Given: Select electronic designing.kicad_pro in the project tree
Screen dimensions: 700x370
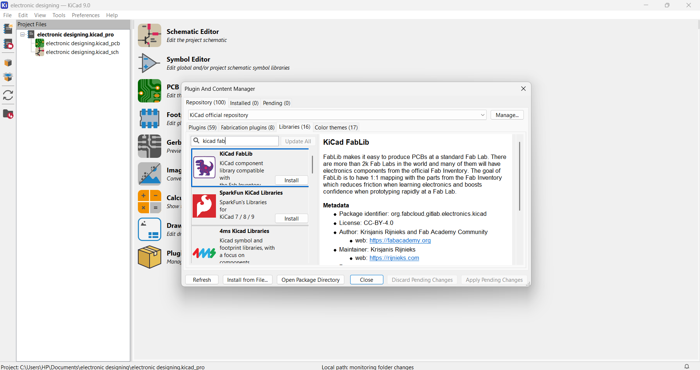Looking at the screenshot, I should 76,35.
